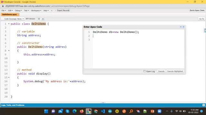The width and height of the screenshot is (206, 115).
Task: Open Zoom from taskbar
Action: tap(160, 111)
